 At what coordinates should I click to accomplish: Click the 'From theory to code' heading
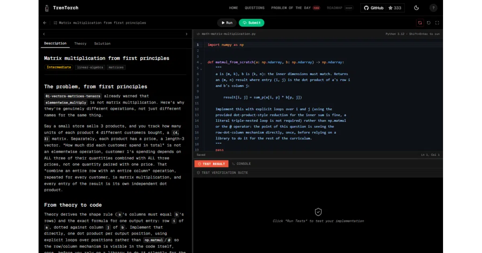73,205
